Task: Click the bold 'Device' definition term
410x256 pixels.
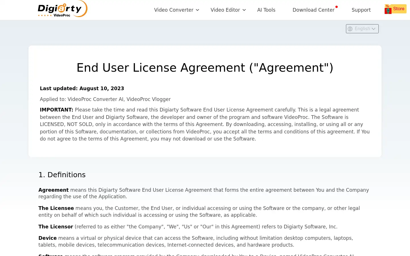Action: [x=48, y=238]
